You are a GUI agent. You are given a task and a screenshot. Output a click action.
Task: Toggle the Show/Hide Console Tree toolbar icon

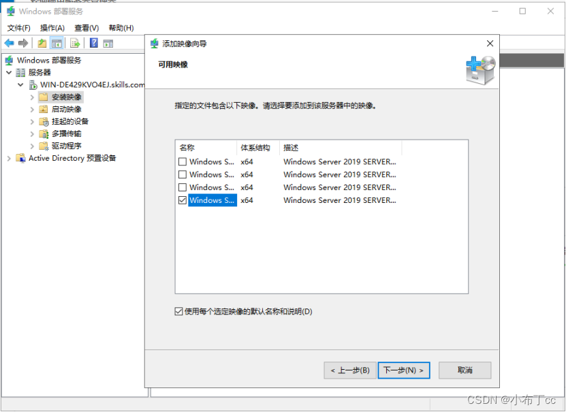click(57, 44)
